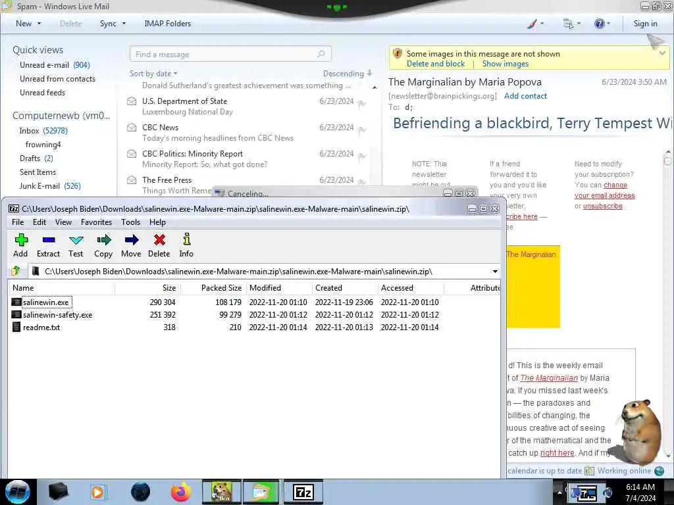674x505 pixels.
Task: Open Unread from contacts quick view
Action: click(x=58, y=79)
